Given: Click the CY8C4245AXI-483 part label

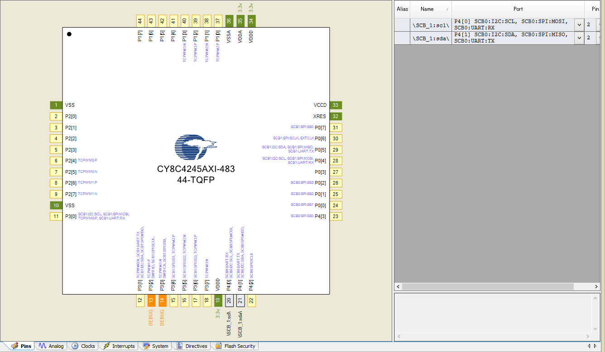Looking at the screenshot, I should click(x=196, y=169).
